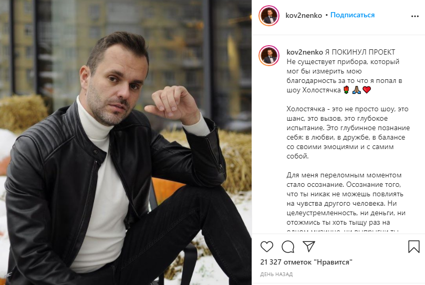This screenshot has width=425, height=285.
Task: View header profile avatar story
Action: [269, 16]
